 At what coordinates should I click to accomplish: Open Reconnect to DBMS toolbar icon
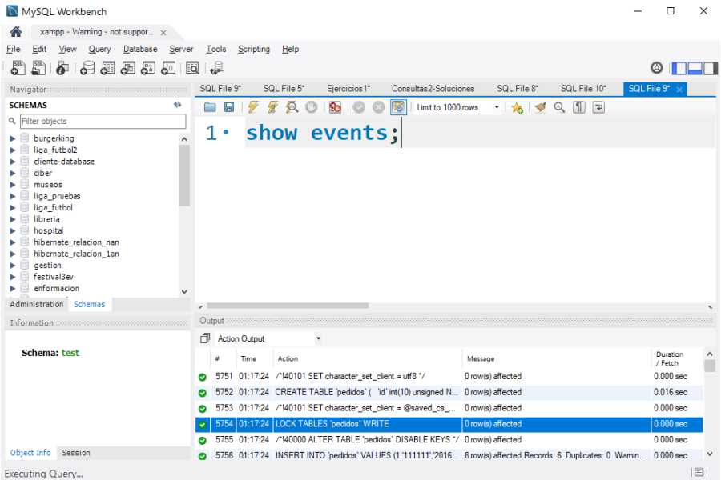pos(216,69)
